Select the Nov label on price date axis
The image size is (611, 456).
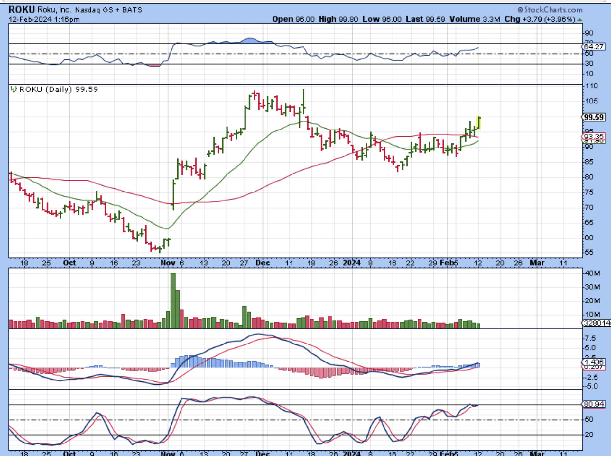[168, 263]
